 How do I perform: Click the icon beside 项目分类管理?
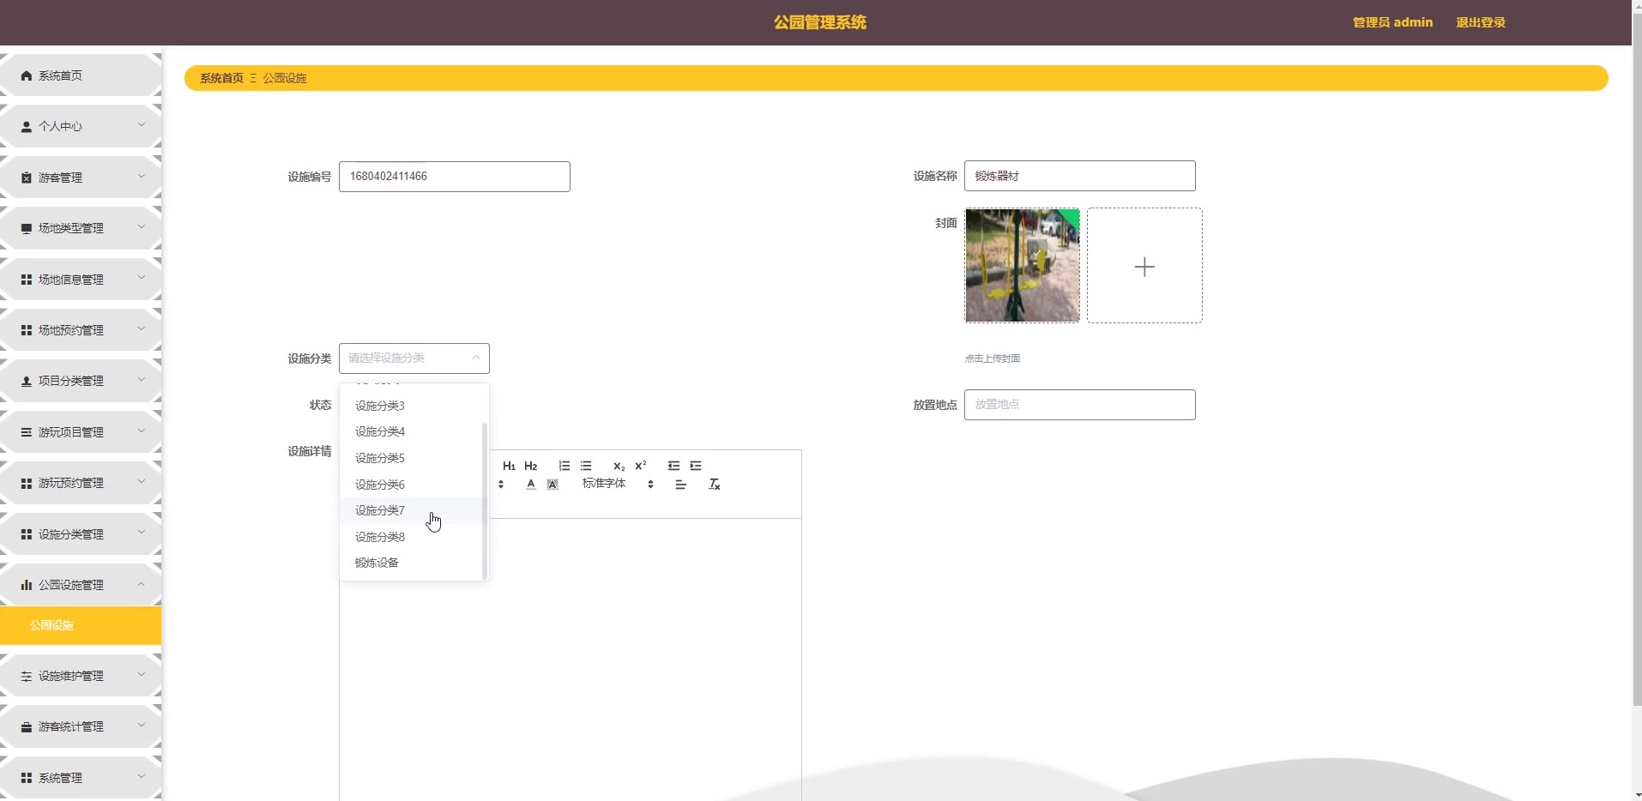tap(27, 382)
